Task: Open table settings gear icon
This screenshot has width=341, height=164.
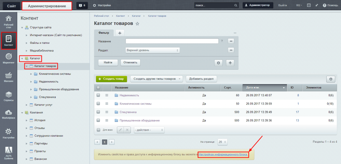Action: click(x=331, y=79)
